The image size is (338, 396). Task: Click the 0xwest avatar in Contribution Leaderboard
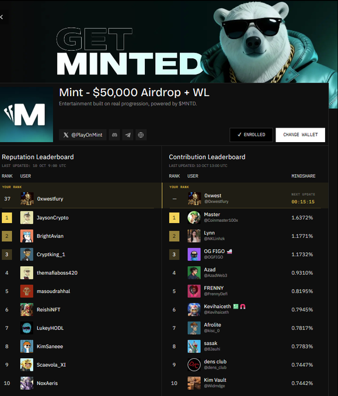click(194, 199)
